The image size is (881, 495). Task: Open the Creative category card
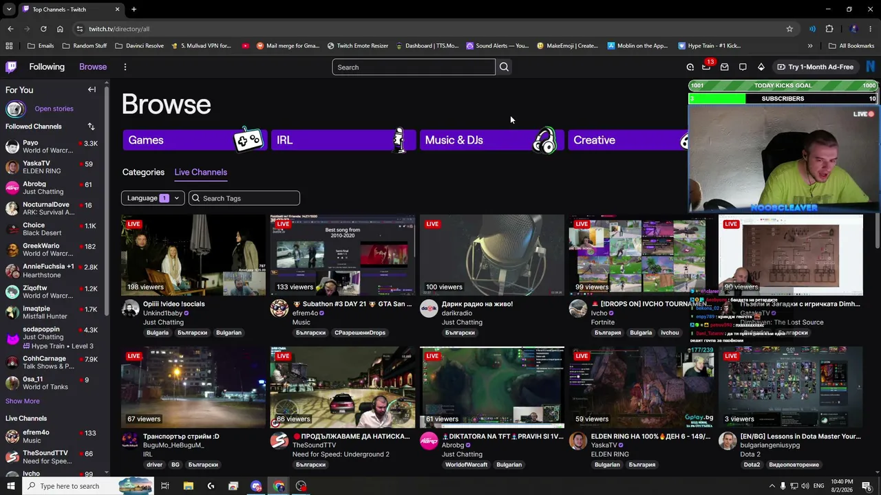(628, 140)
